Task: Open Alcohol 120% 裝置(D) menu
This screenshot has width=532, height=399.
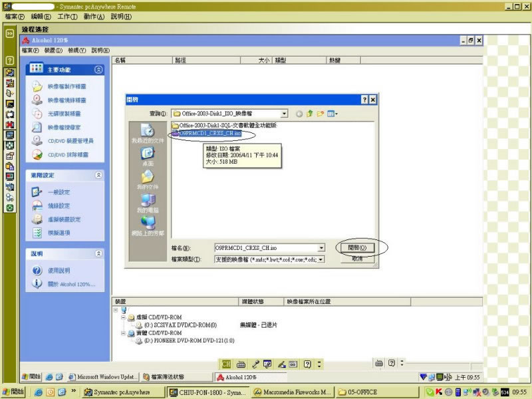Action: tap(53, 51)
